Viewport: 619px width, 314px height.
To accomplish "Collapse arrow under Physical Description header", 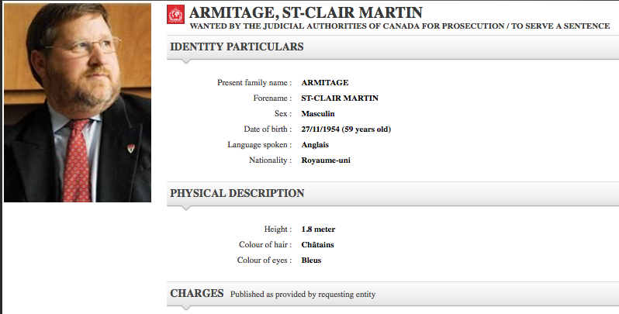I will (x=185, y=208).
